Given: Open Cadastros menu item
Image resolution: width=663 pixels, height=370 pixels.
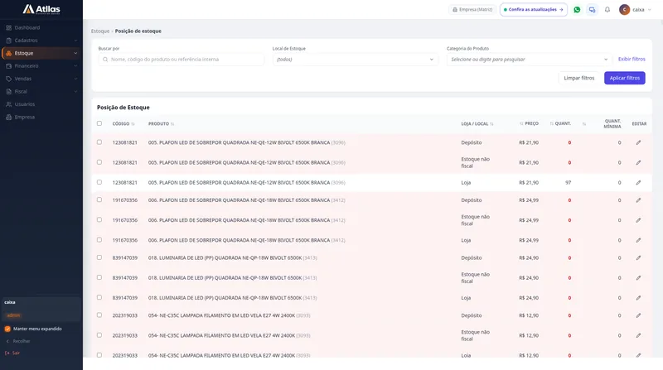Looking at the screenshot, I should pos(41,41).
